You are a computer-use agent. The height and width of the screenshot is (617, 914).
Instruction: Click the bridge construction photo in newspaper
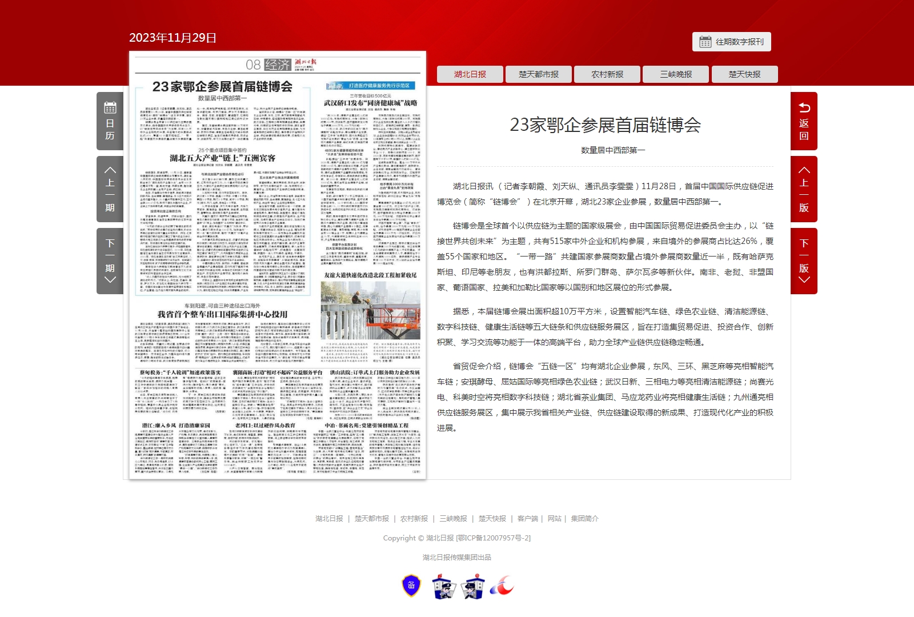click(x=370, y=310)
